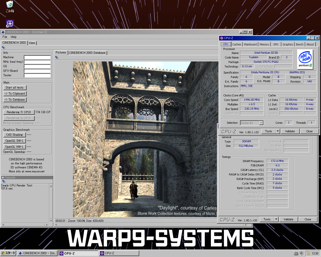The width and height of the screenshot is (321, 257).
Task: Click the console scrollbar down arrow
Action: click(x=51, y=221)
